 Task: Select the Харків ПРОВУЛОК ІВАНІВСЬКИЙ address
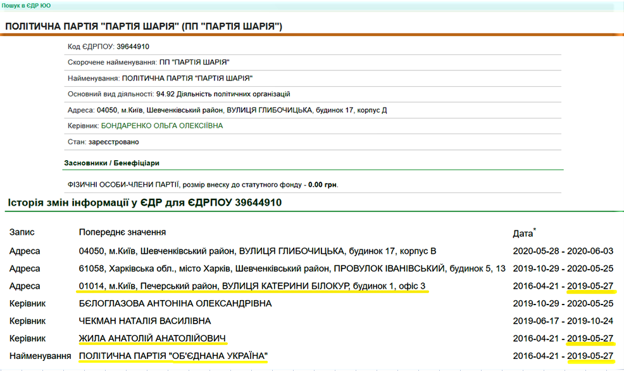click(292, 268)
